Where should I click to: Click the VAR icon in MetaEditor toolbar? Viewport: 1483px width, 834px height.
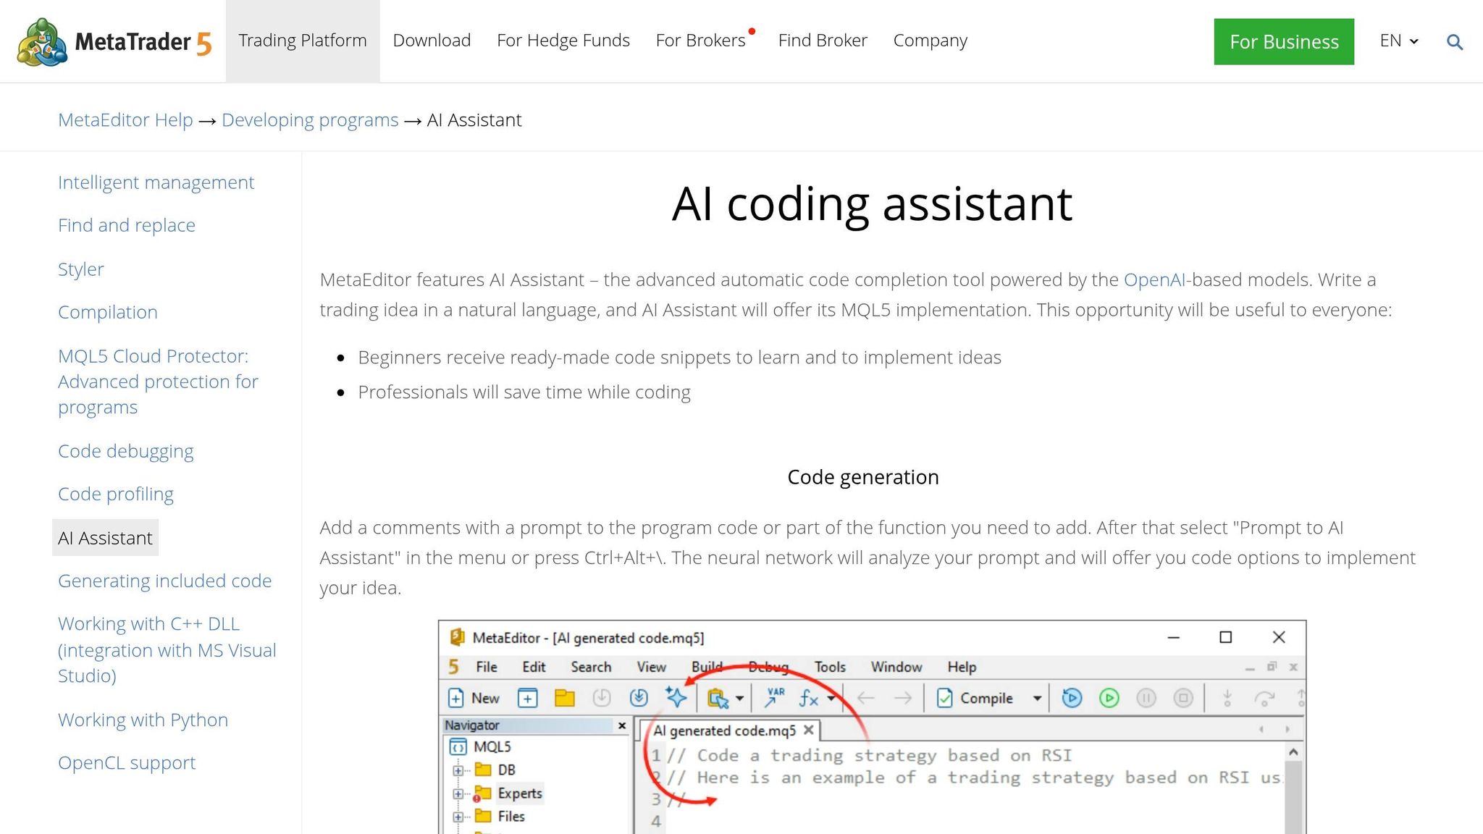pyautogui.click(x=775, y=698)
